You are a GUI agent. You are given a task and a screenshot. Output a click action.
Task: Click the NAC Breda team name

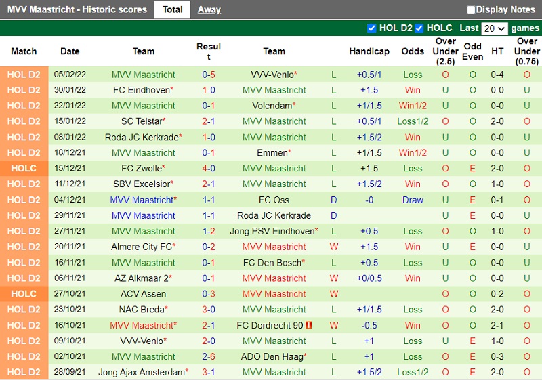pyautogui.click(x=142, y=310)
